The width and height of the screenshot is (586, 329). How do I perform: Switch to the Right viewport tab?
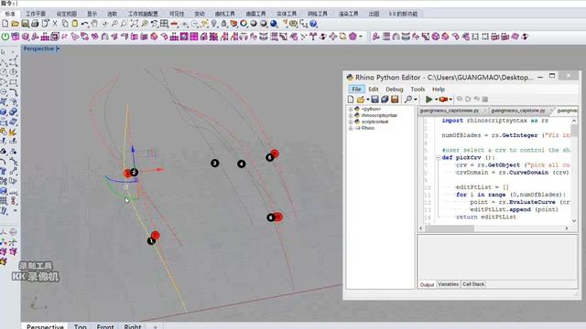pos(132,326)
